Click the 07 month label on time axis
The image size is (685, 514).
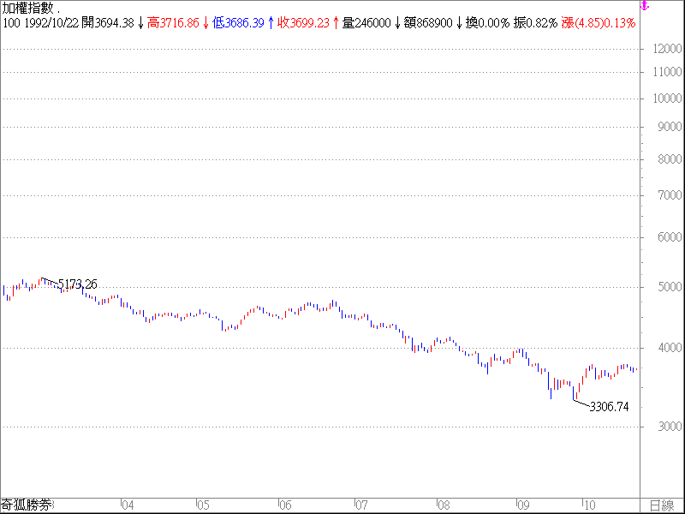tap(361, 505)
